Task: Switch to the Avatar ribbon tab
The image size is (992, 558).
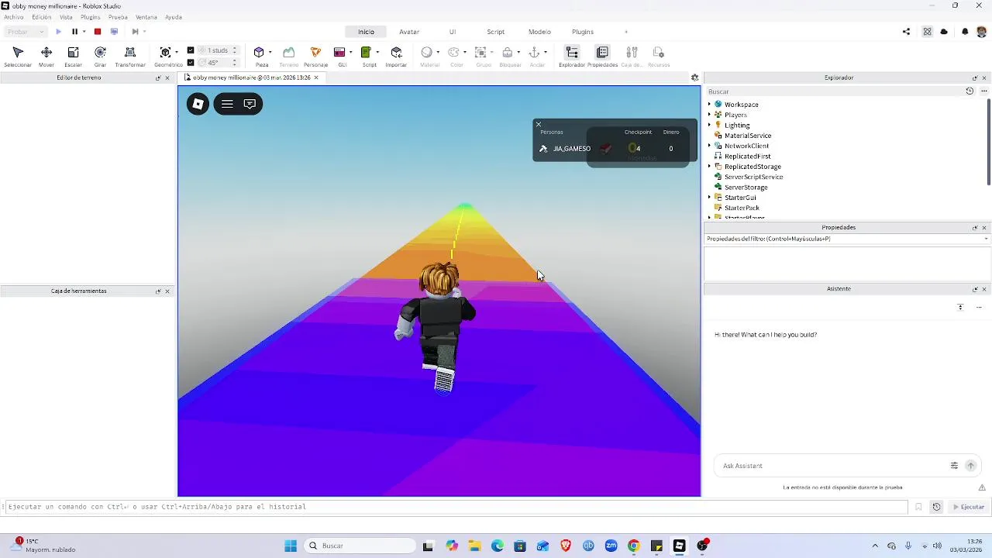Action: [409, 32]
